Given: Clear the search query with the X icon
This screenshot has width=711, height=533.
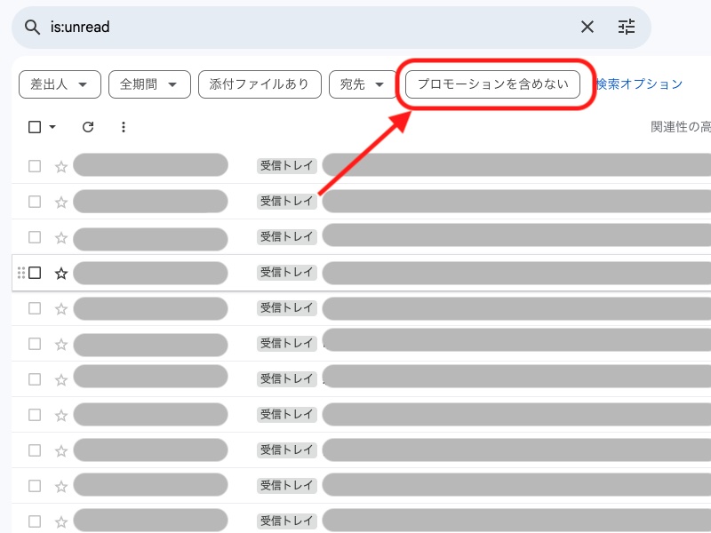Looking at the screenshot, I should pyautogui.click(x=587, y=27).
